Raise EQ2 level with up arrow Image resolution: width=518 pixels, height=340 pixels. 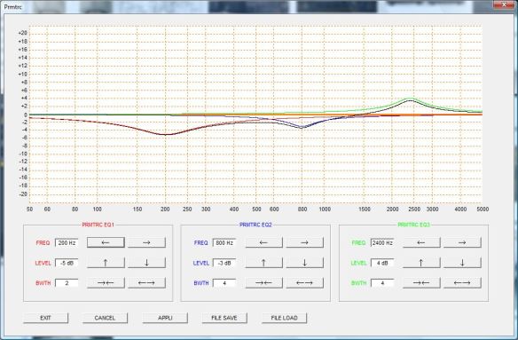pyautogui.click(x=263, y=263)
